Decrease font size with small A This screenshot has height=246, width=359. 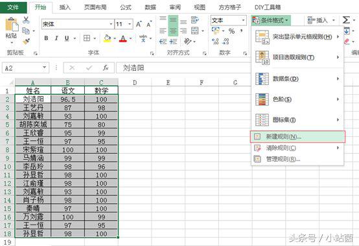click(x=149, y=24)
